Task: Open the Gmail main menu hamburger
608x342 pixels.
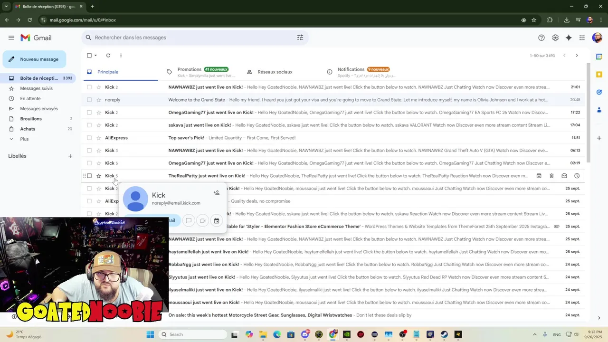Action: [x=11, y=38]
